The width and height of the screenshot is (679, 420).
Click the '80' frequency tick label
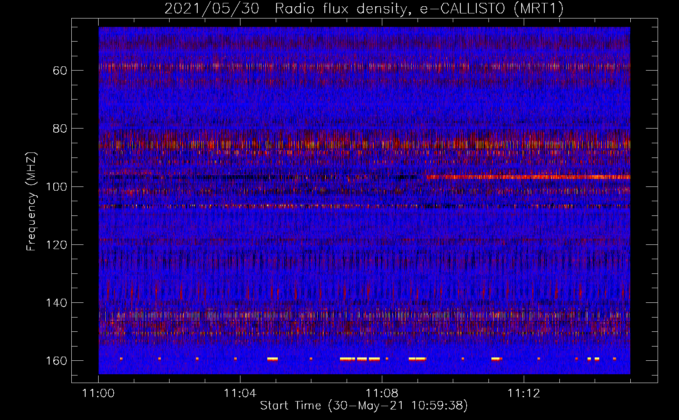click(x=60, y=129)
